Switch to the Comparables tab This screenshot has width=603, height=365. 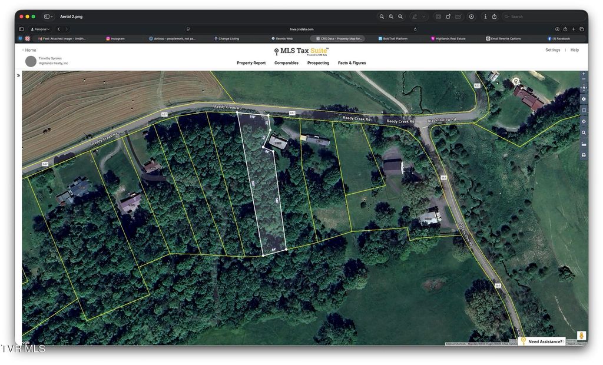click(286, 63)
